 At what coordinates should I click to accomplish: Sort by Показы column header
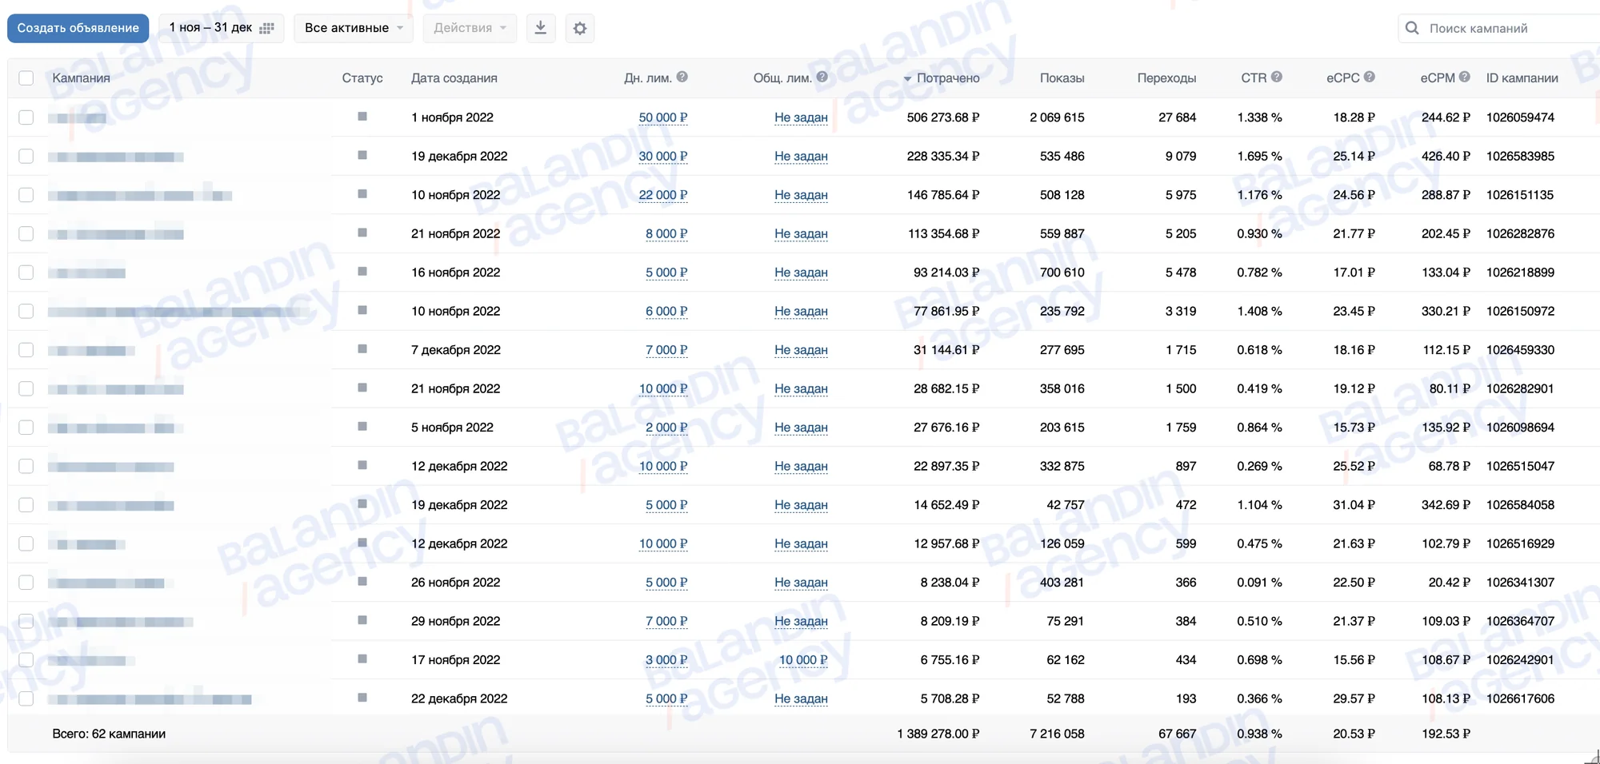1062,78
